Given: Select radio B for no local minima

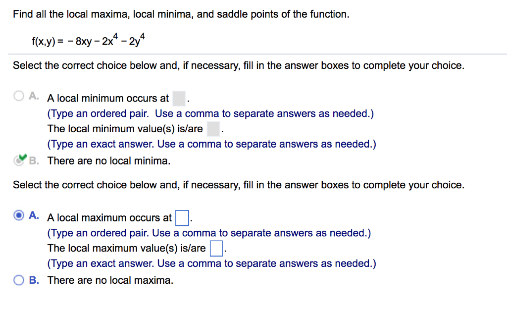Looking at the screenshot, I should click(x=18, y=160).
